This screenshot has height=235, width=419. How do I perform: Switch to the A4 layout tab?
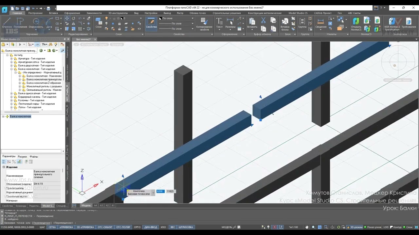[x=96, y=205]
